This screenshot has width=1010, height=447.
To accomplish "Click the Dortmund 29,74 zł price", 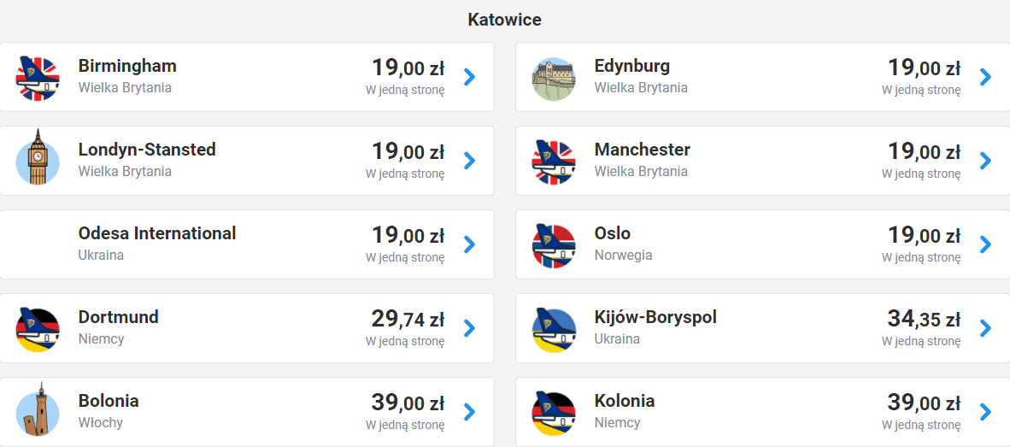I will [x=408, y=320].
